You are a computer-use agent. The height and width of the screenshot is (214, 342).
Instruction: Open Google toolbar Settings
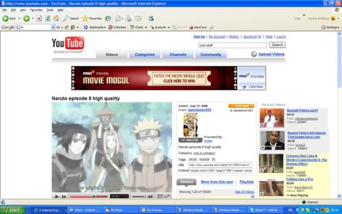(330, 27)
